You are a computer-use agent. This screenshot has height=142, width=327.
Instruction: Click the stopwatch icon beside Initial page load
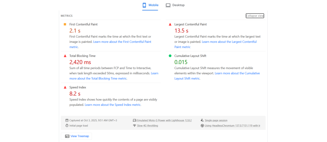point(67,126)
